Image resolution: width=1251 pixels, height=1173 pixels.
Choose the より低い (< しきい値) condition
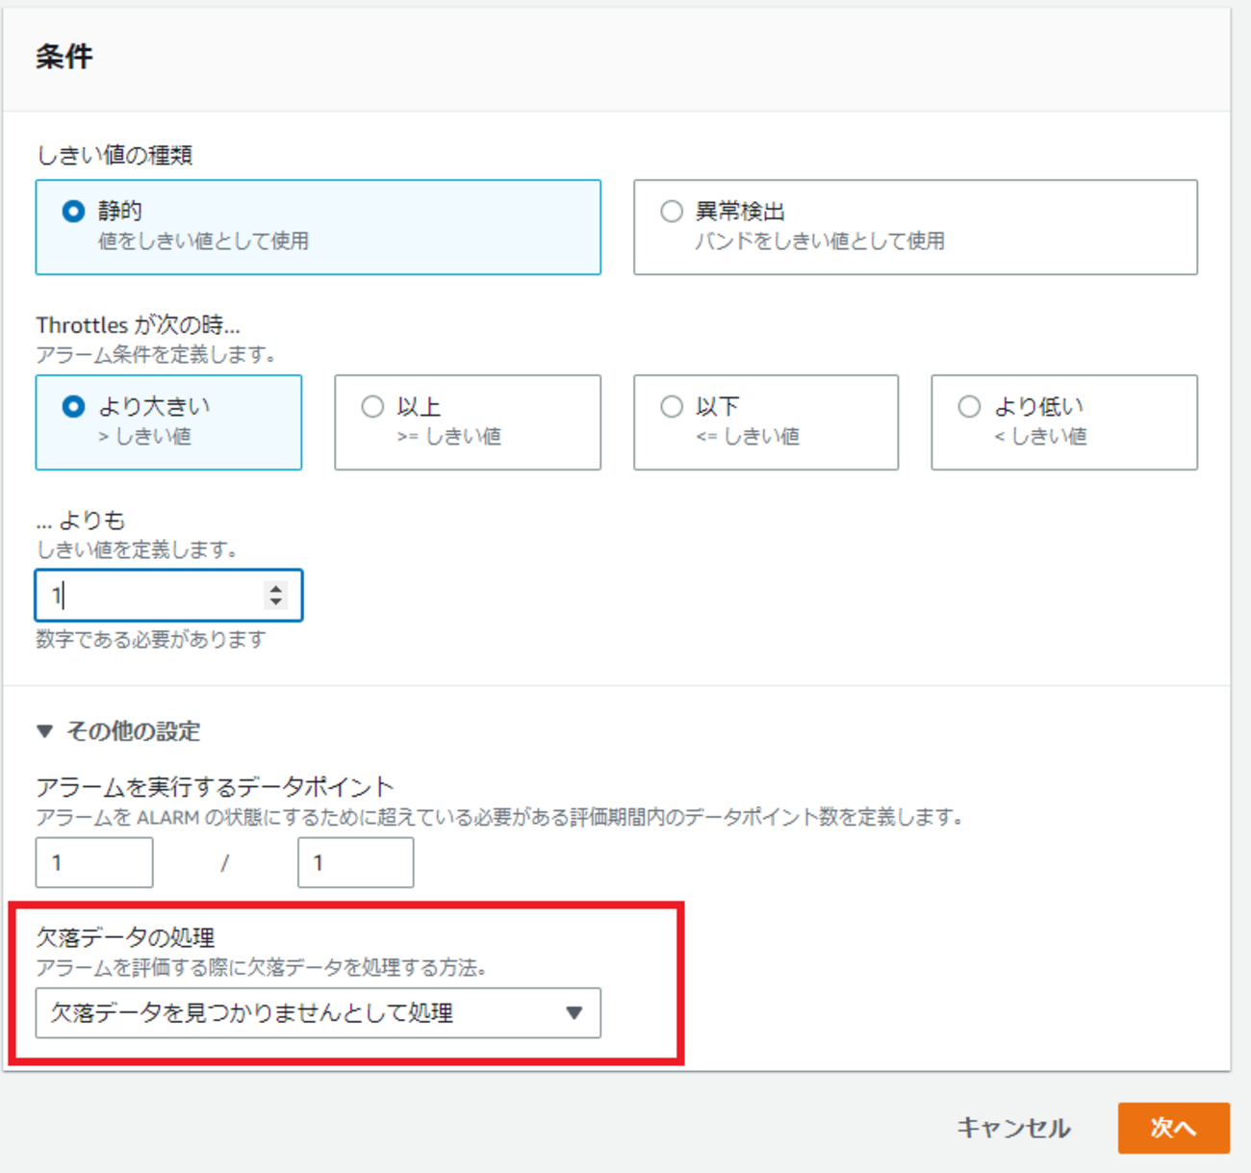pos(969,406)
